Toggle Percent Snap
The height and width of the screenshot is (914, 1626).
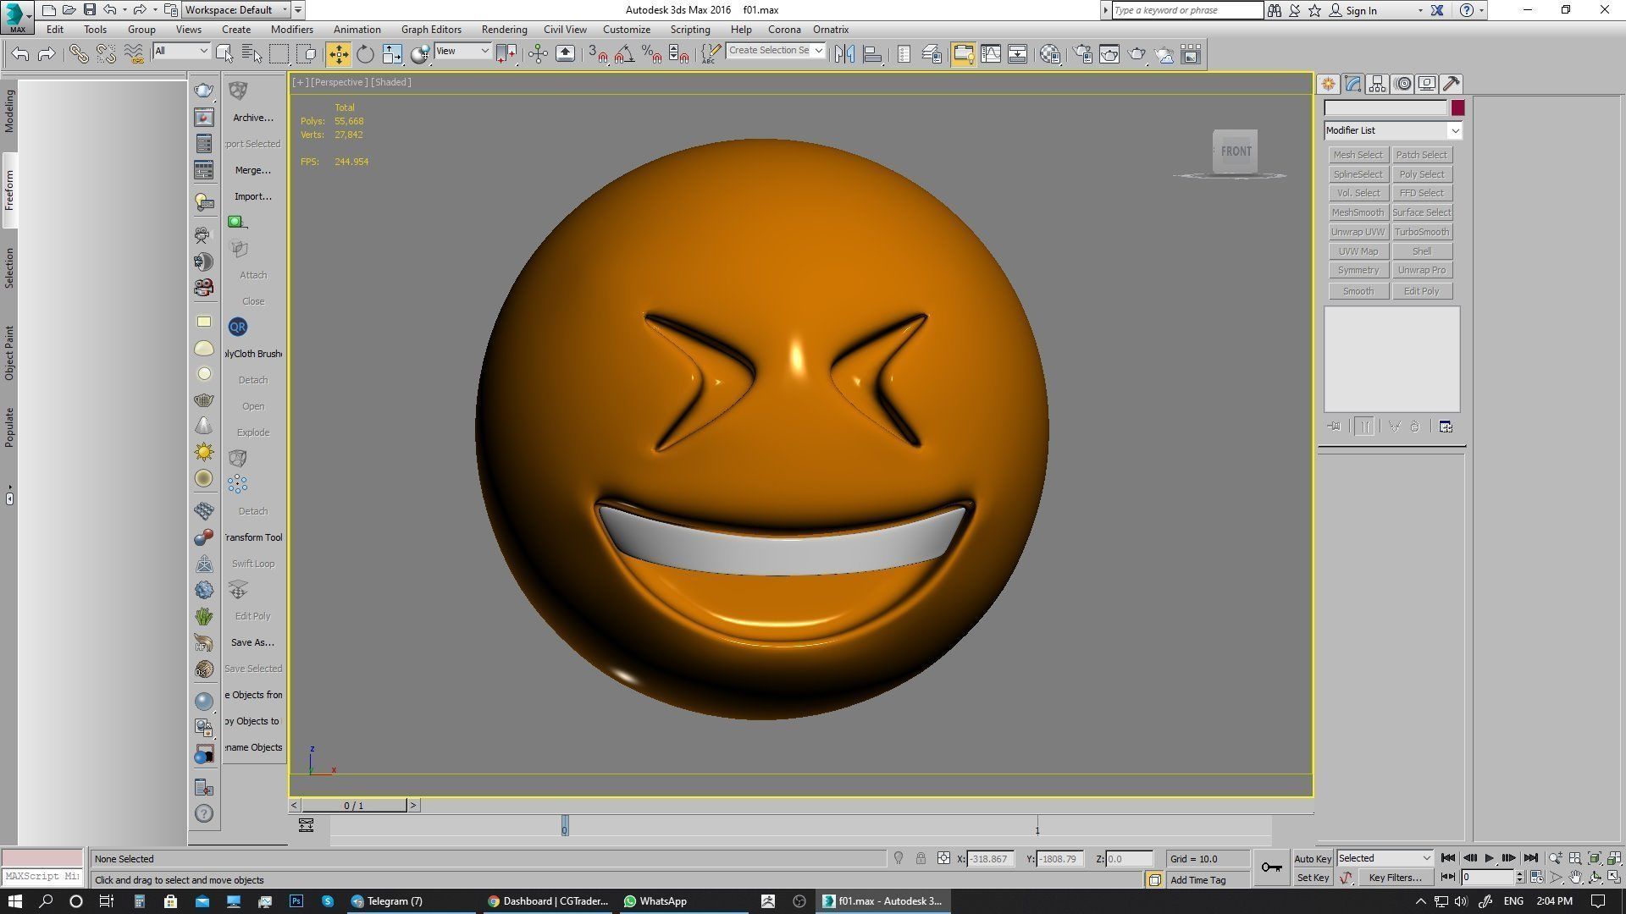[652, 54]
